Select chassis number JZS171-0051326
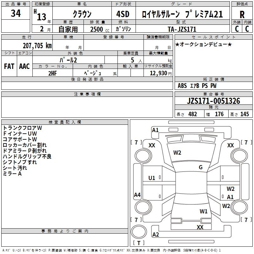This screenshot has height=254, width=254. (x=213, y=101)
